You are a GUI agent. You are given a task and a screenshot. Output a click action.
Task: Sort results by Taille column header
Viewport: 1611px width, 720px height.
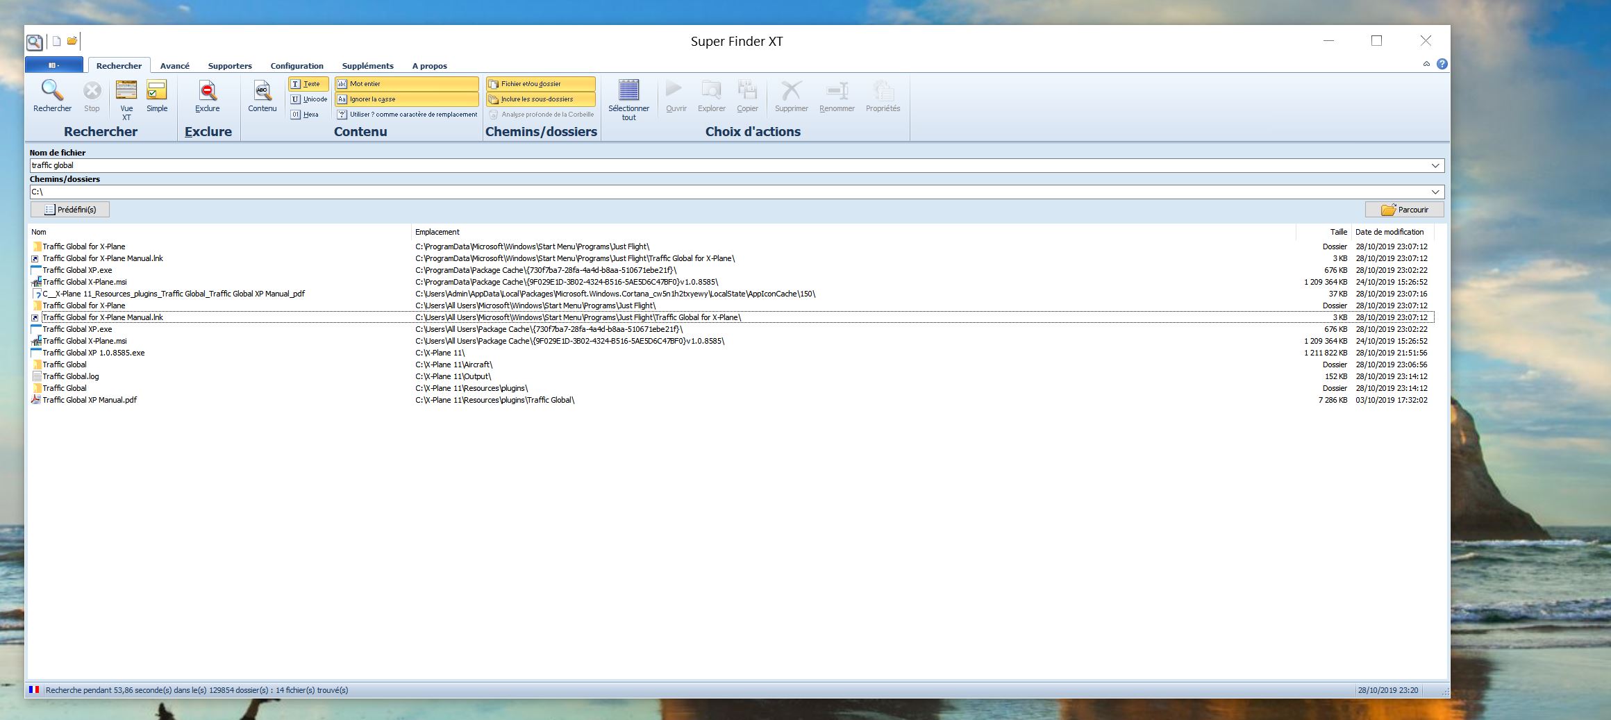coord(1324,232)
